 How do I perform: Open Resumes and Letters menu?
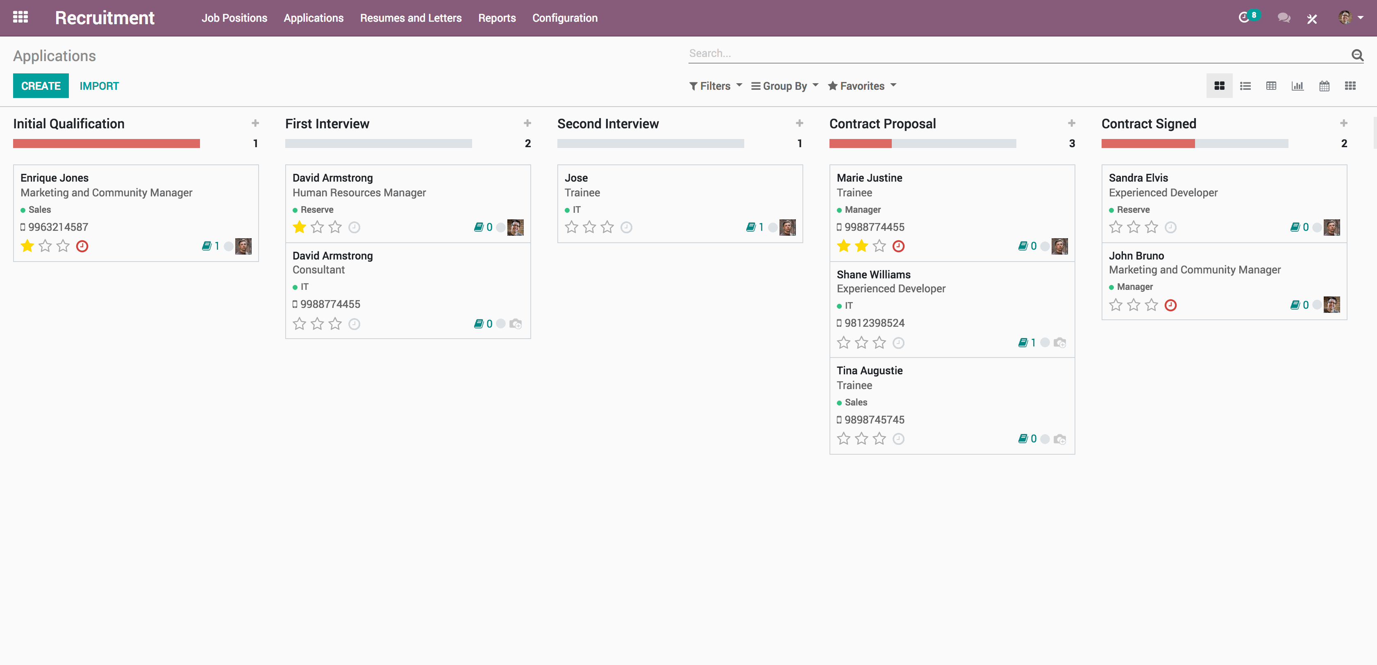tap(411, 18)
